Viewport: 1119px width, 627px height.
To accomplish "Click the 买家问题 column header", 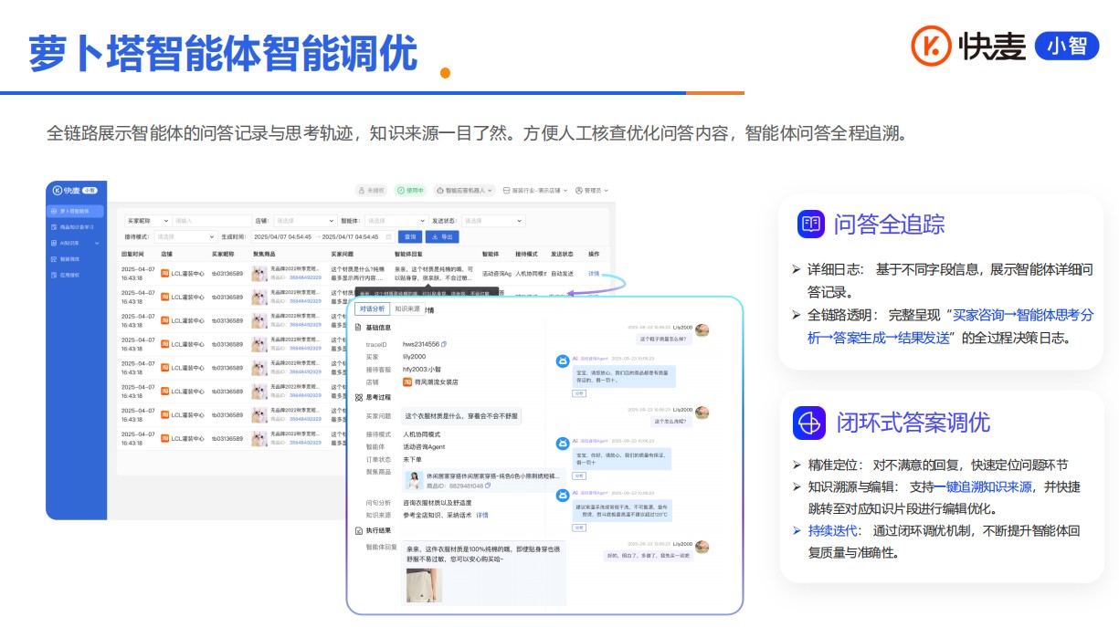I will click(x=342, y=254).
